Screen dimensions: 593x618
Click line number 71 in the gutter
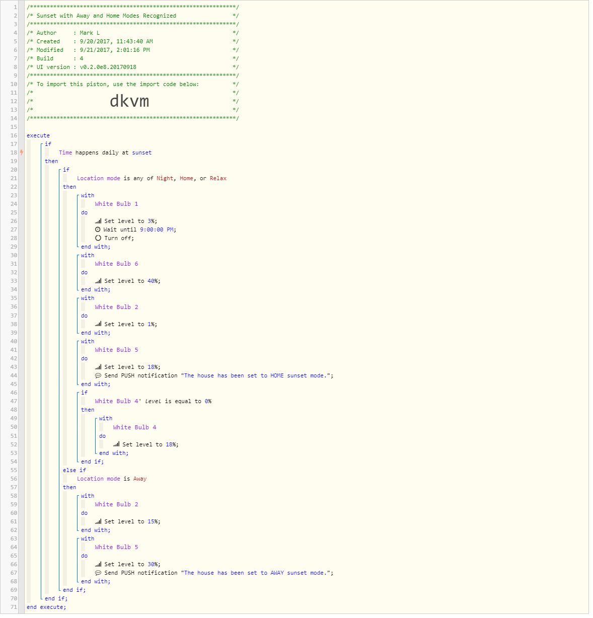(x=14, y=607)
